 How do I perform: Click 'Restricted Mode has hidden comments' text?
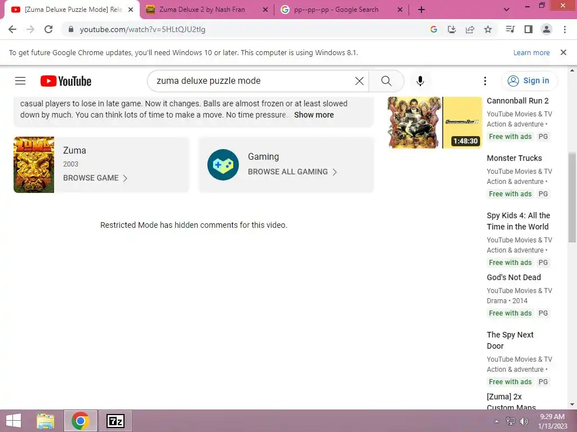point(194,225)
